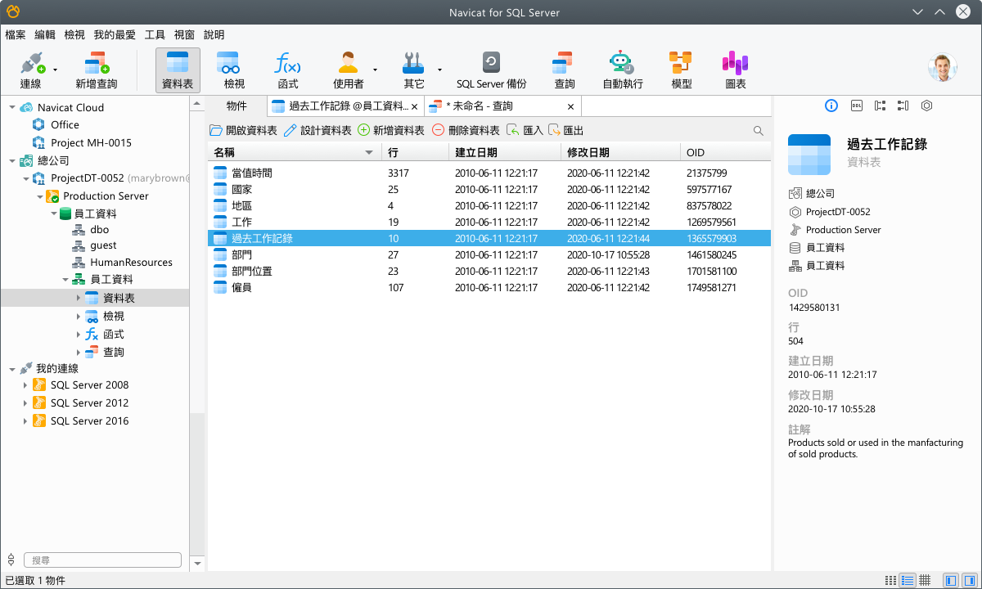Open the dropdown arrow next to 連線
This screenshot has width=982, height=589.
pyautogui.click(x=56, y=70)
